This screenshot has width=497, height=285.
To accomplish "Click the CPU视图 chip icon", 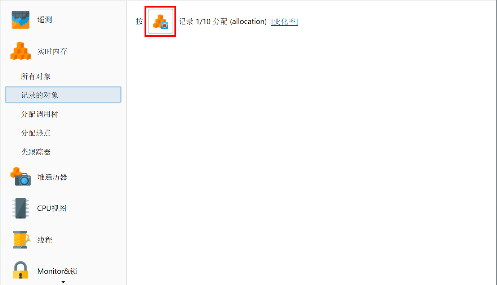I will [21, 208].
